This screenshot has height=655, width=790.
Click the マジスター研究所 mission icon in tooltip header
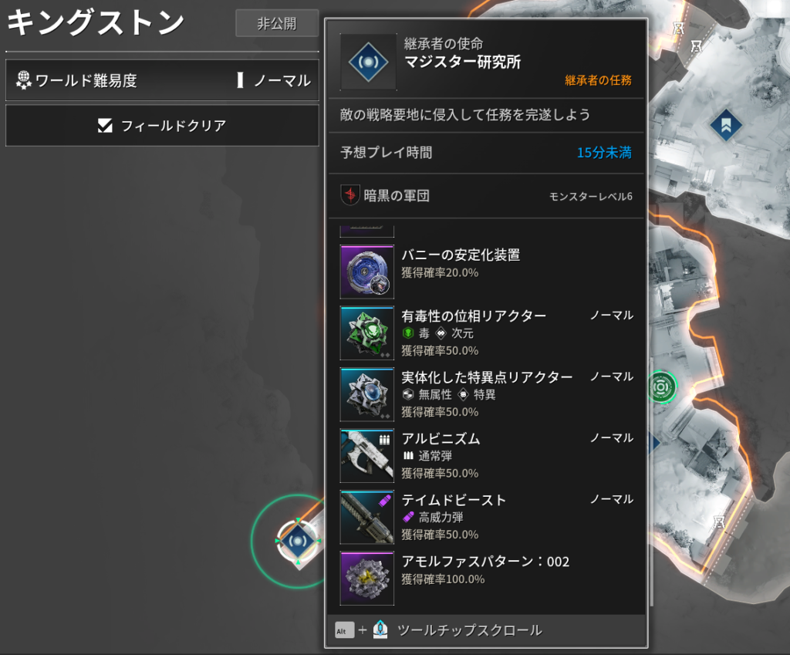(368, 62)
